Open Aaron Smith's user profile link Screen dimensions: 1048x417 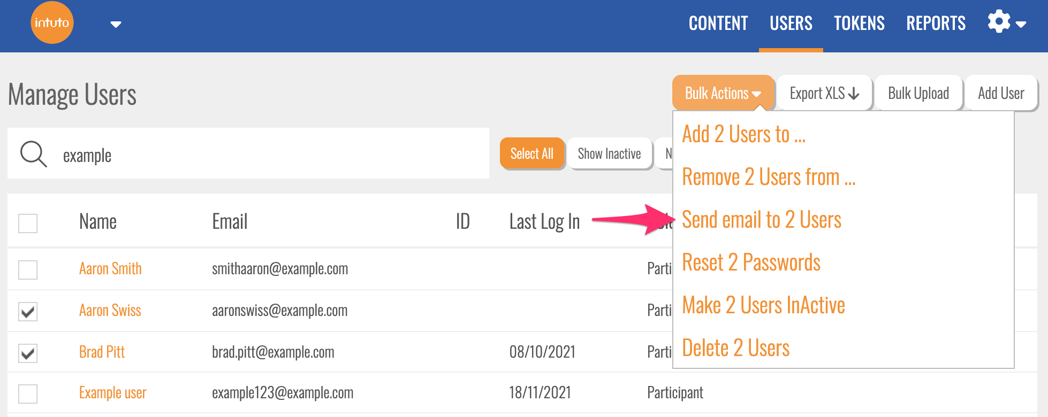pos(110,268)
